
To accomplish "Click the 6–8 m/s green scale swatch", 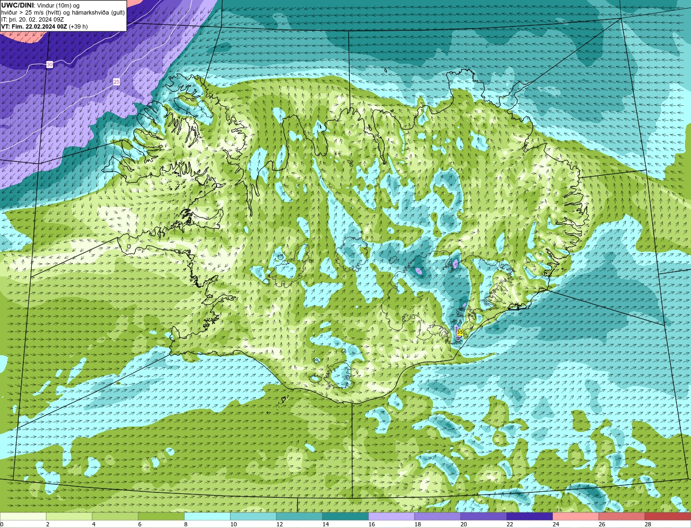I will click(x=161, y=516).
